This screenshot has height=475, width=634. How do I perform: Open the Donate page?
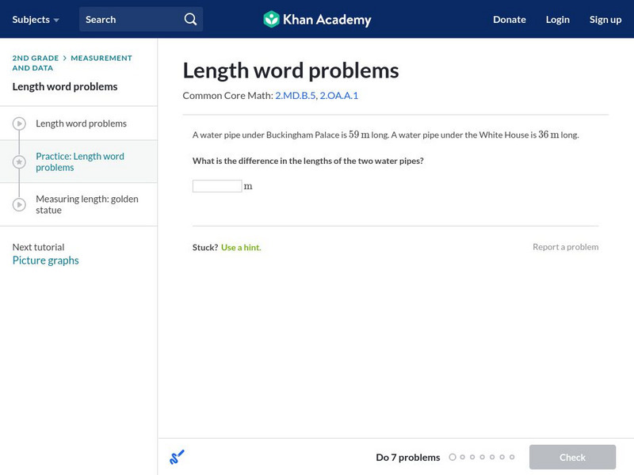click(510, 19)
